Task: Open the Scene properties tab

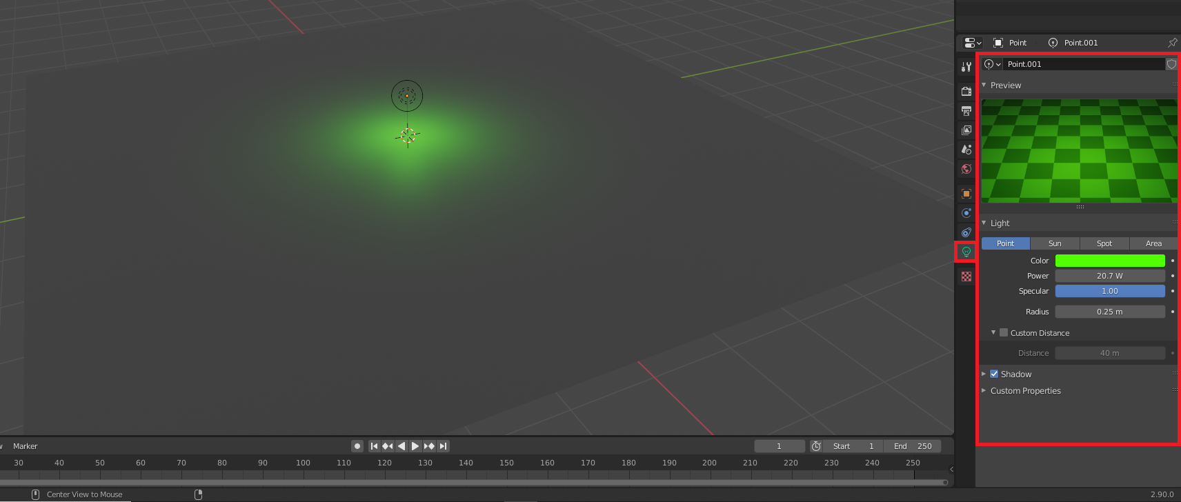Action: pos(966,149)
